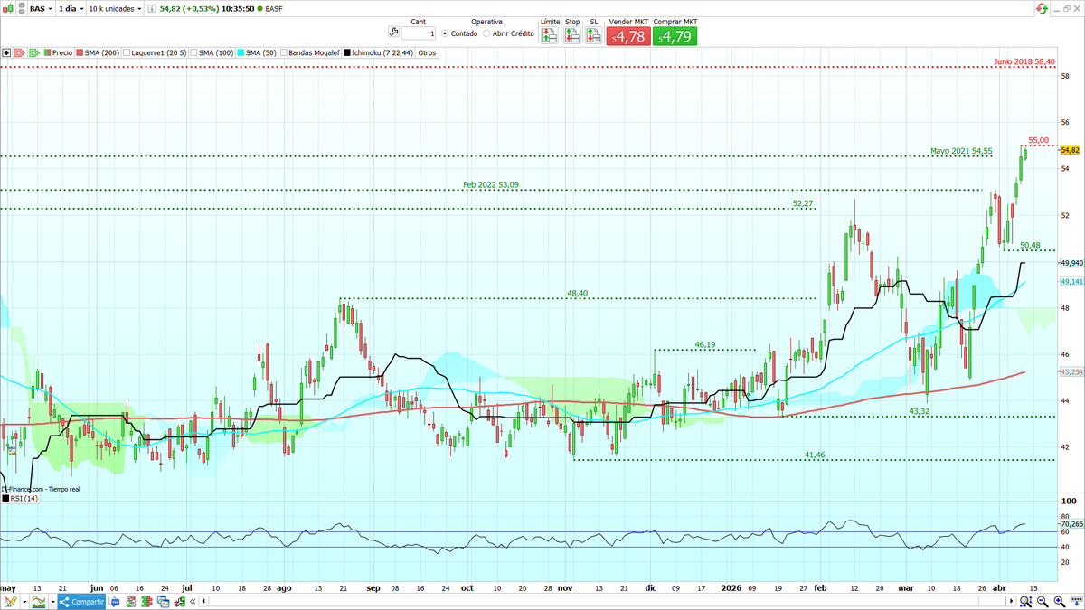
Task: Click the 2026 date axis label
Action: pos(730,587)
